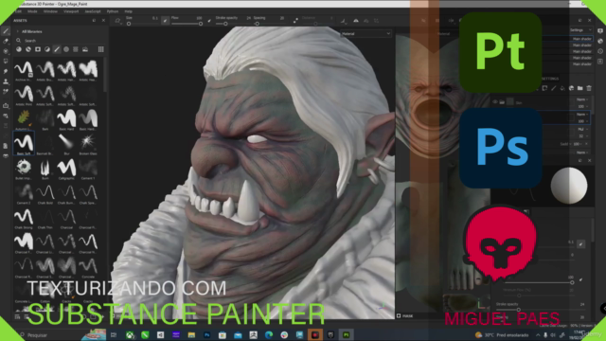The height and width of the screenshot is (341, 606).
Task: Open the Window menu
Action: click(50, 11)
